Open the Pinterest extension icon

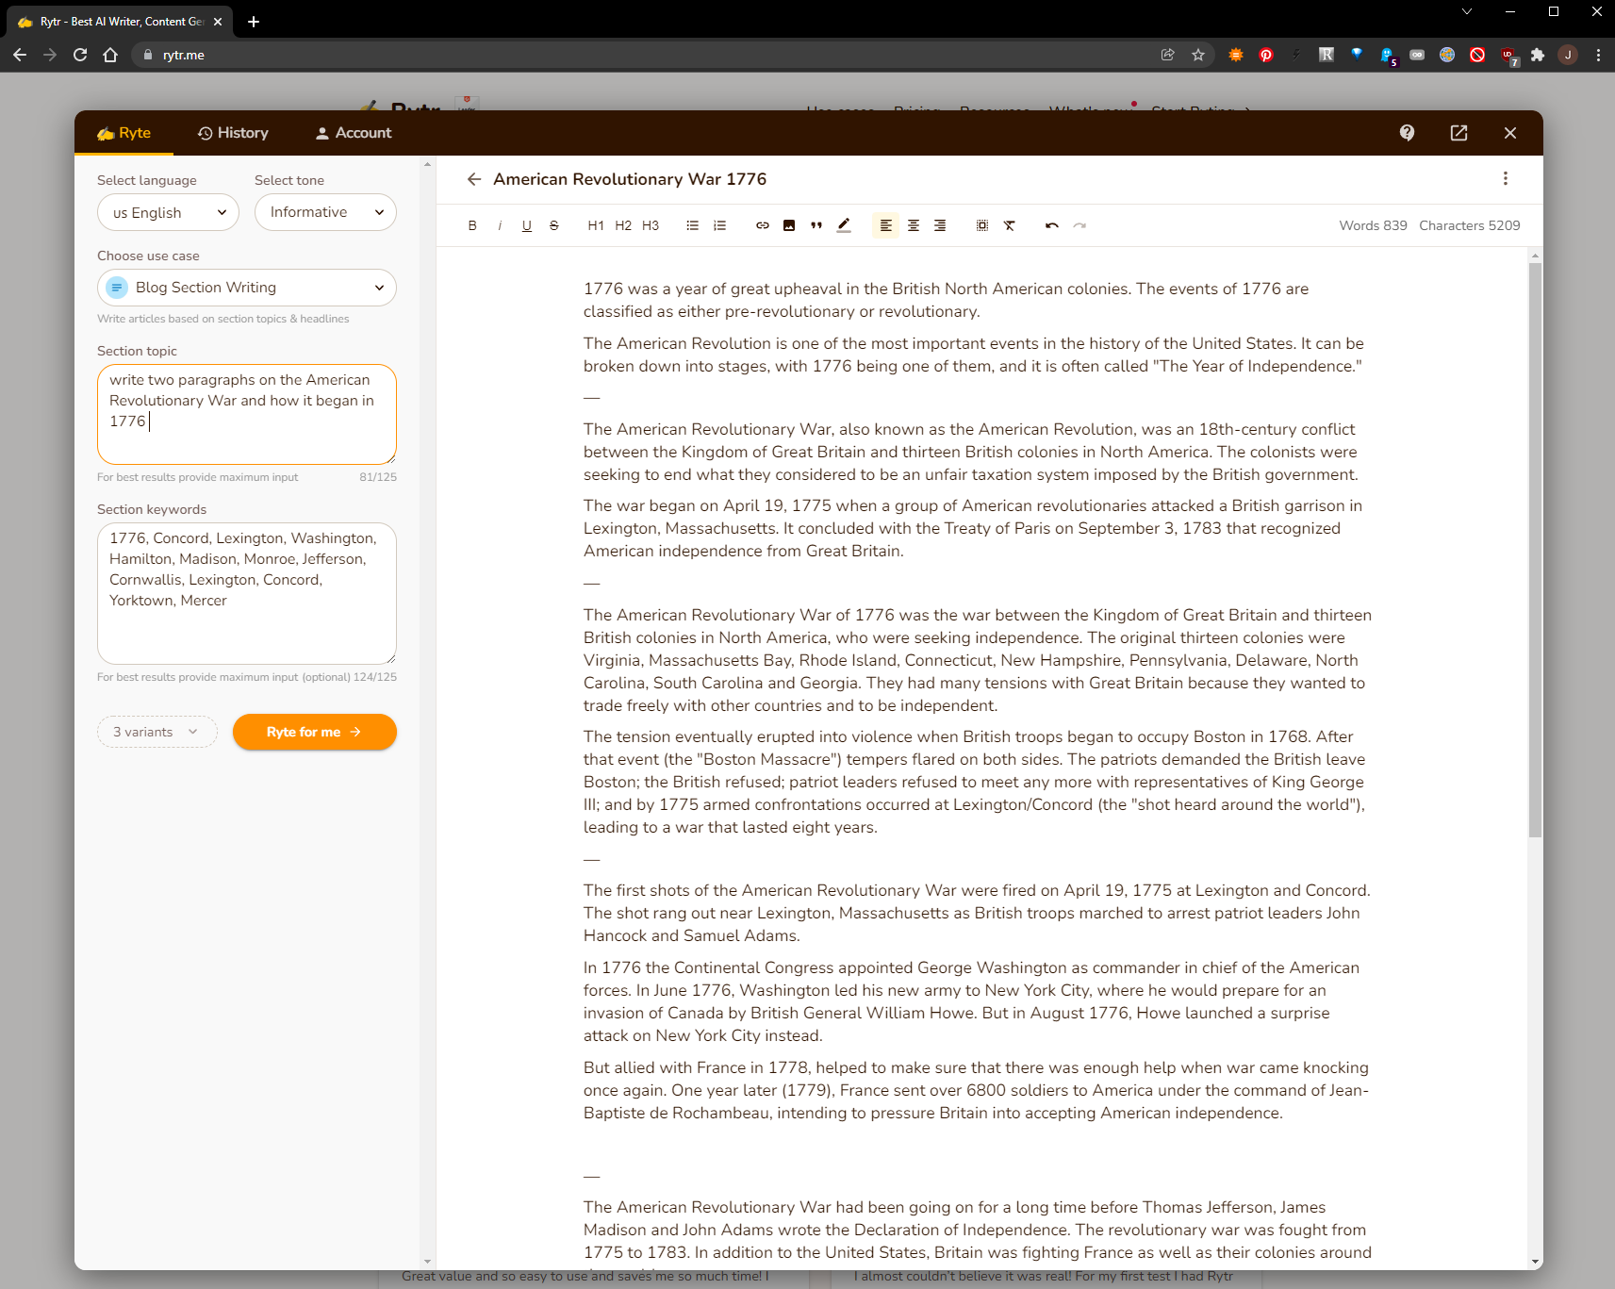coord(1266,55)
